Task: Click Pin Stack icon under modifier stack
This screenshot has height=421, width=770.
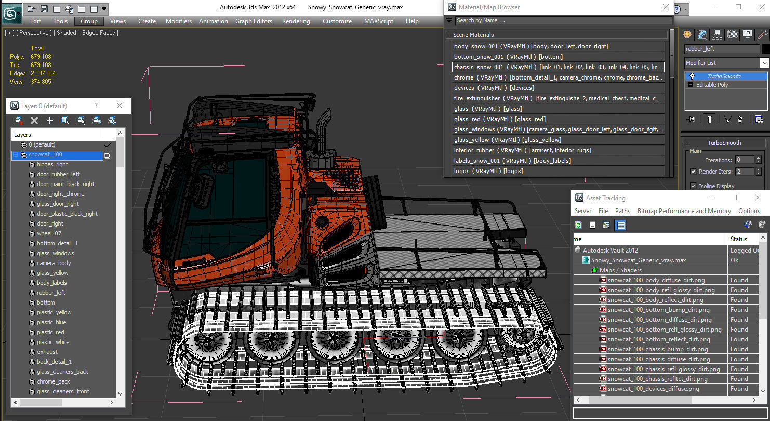Action: [x=692, y=120]
